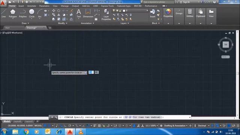This screenshot has width=240, height=135.
Task: Toggle polar tracking in status bar
Action: tap(70, 126)
